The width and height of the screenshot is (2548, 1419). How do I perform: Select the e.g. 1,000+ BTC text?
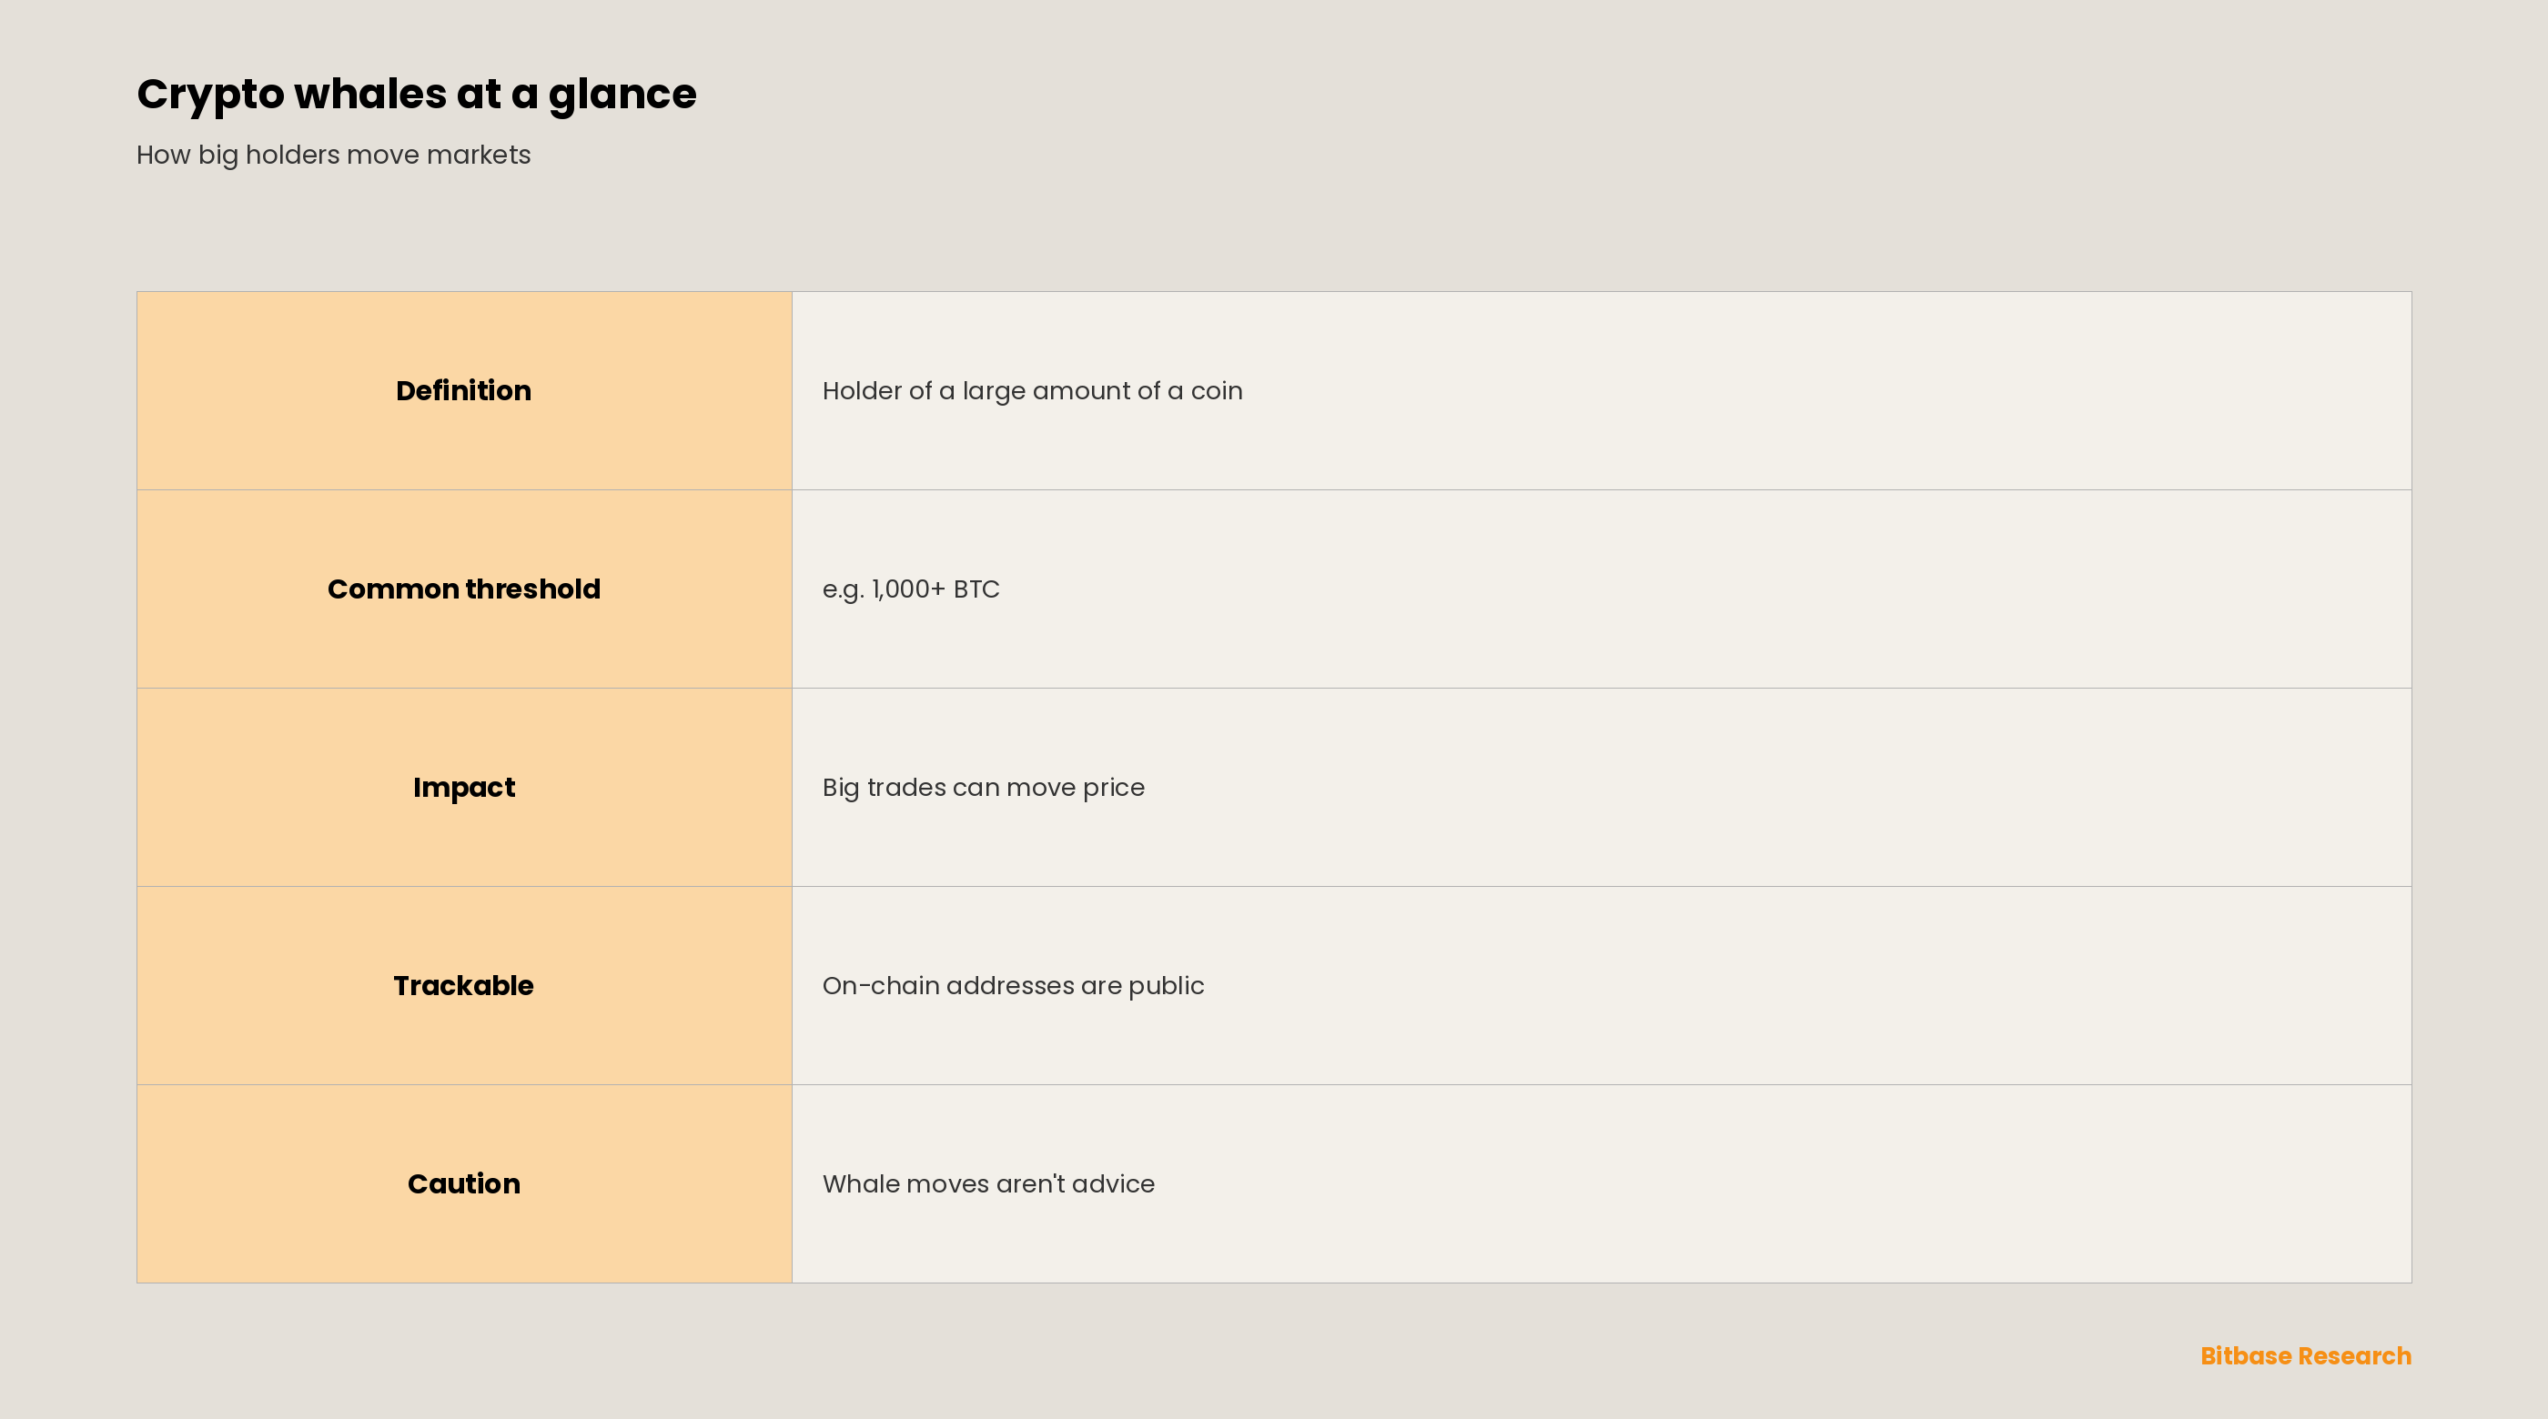click(911, 590)
